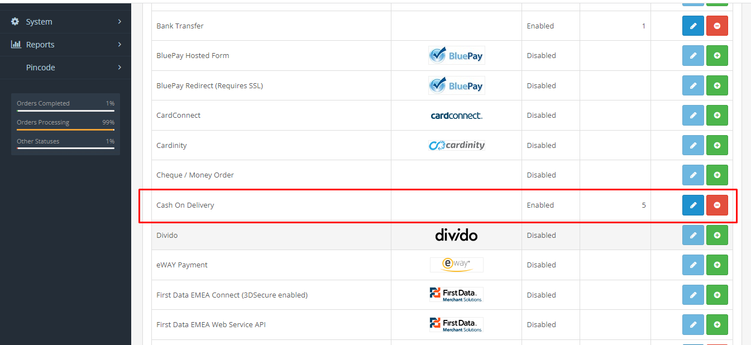Edit BluePay Redirect (Requires SSL) settings
751x345 pixels.
pyautogui.click(x=693, y=85)
